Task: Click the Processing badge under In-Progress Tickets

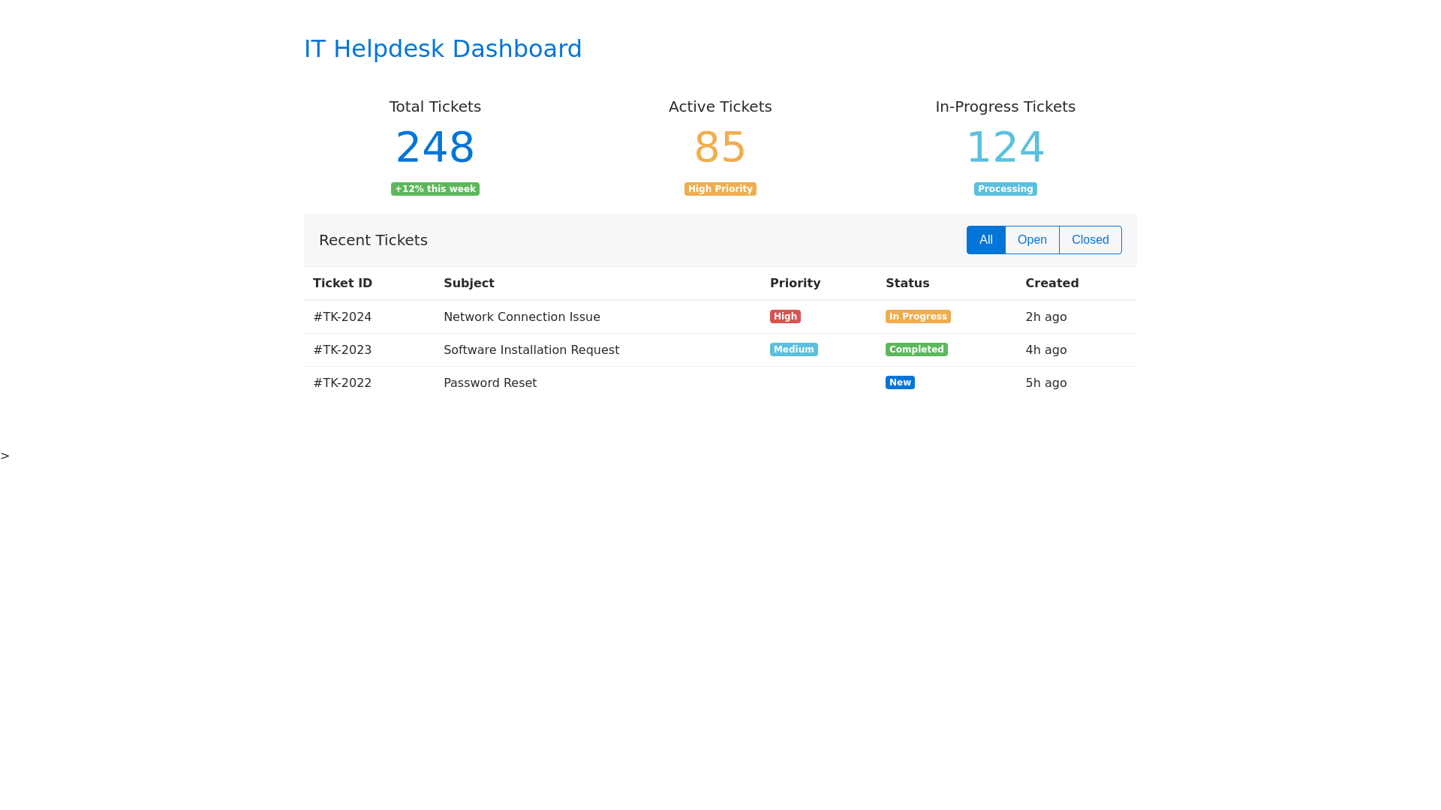Action: pyautogui.click(x=1005, y=189)
